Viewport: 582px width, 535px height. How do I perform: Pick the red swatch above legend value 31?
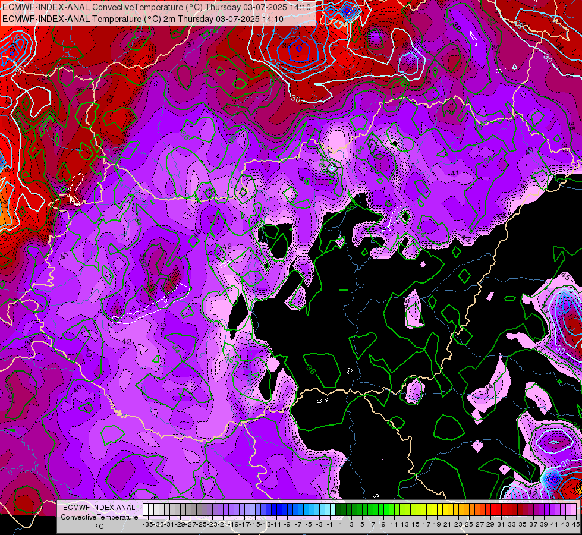[x=499, y=509]
